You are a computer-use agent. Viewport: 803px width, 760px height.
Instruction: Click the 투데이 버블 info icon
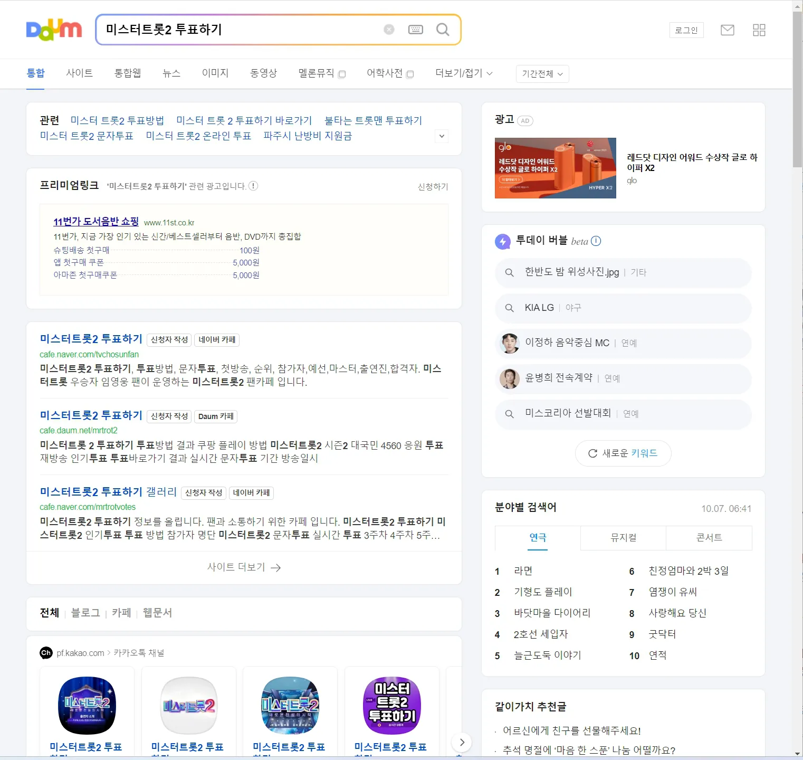click(596, 241)
